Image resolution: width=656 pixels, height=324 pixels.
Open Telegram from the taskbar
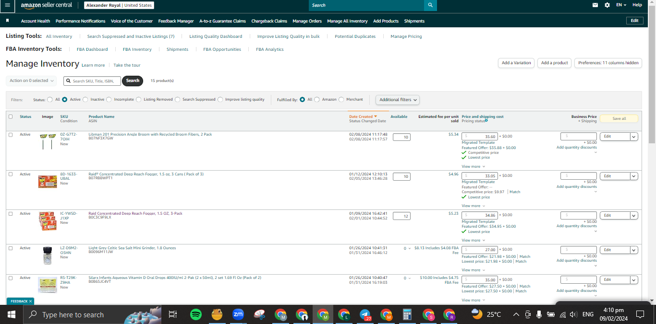pyautogui.click(x=365, y=314)
